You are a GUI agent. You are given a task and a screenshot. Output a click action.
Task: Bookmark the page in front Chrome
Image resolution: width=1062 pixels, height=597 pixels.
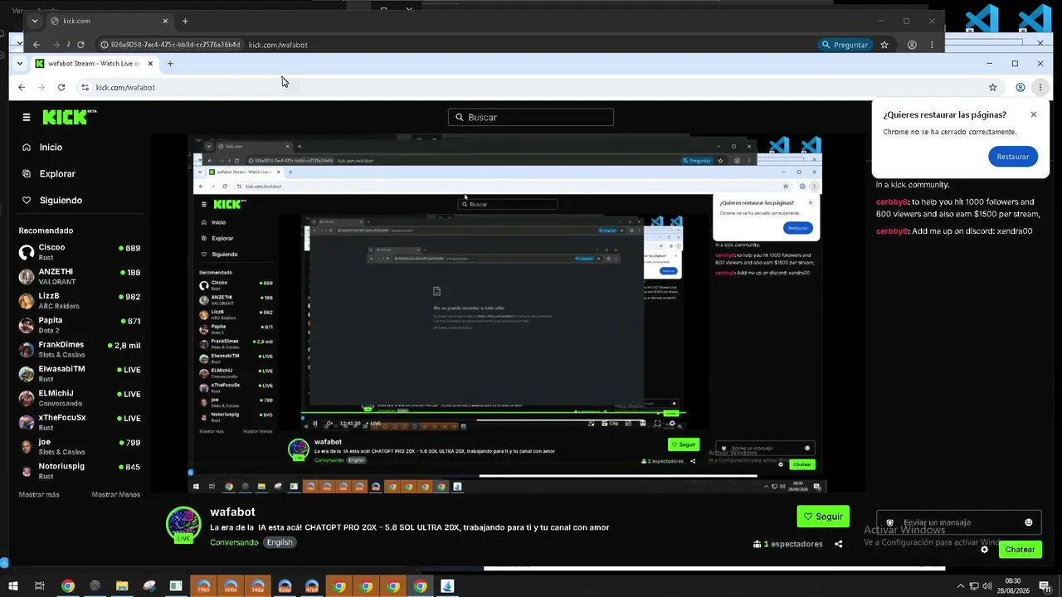(x=992, y=87)
